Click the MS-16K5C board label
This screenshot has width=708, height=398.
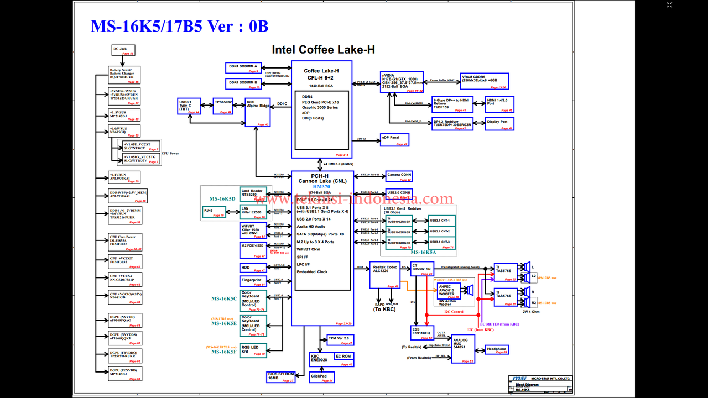coord(224,299)
